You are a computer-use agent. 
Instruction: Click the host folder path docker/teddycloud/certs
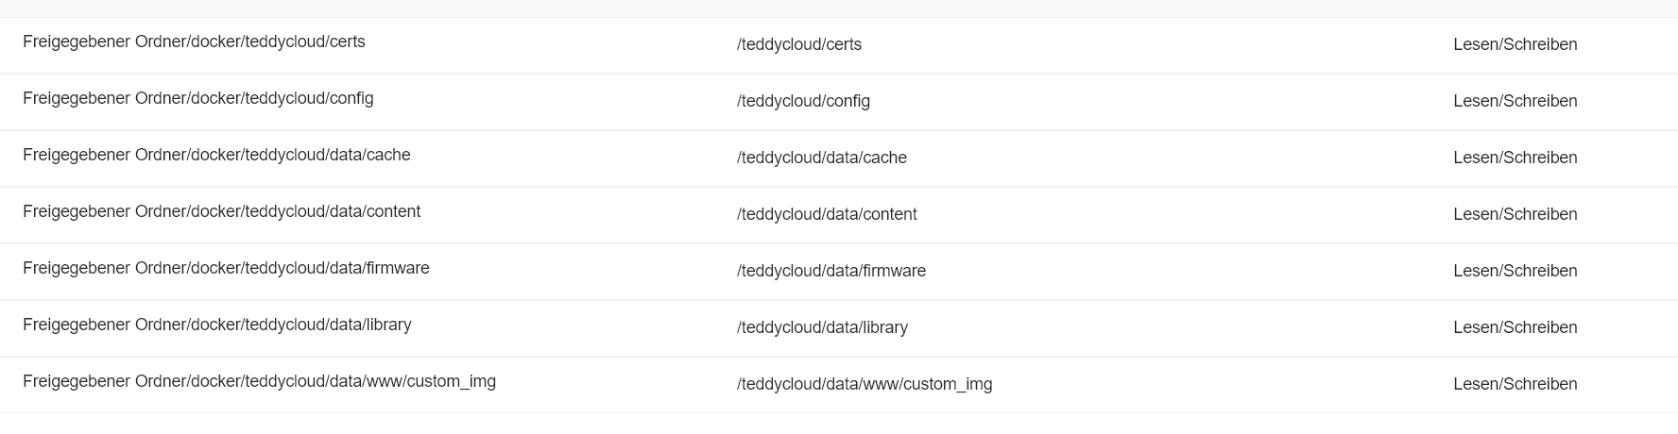pos(194,42)
